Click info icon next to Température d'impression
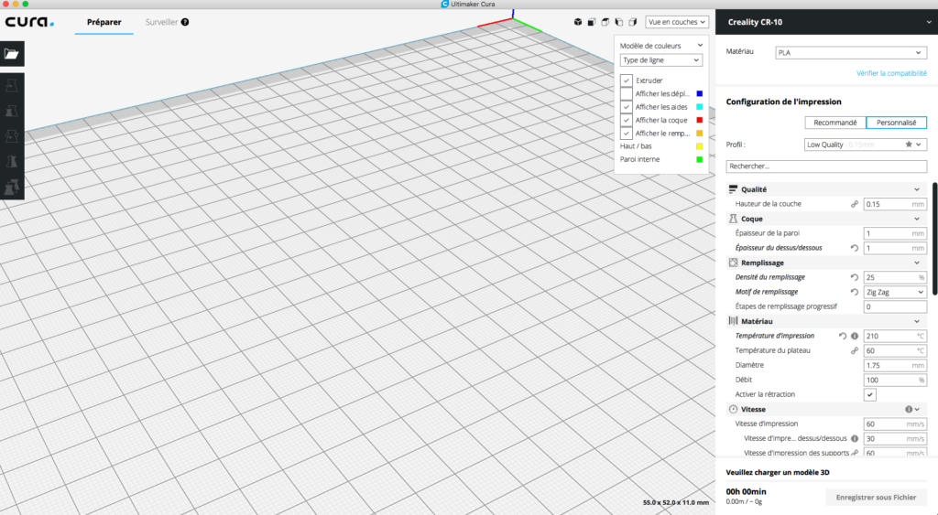Screen dimensions: 938x515 coord(854,336)
